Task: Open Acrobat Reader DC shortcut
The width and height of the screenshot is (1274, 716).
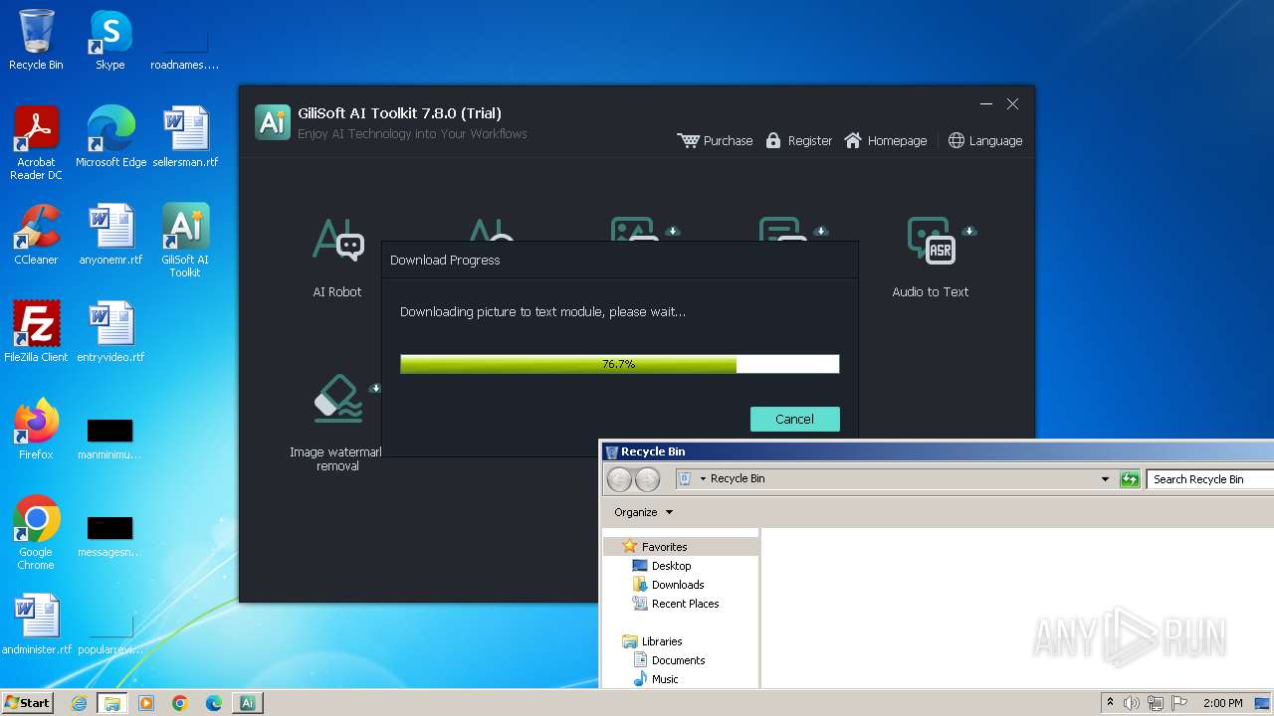Action: [x=36, y=143]
